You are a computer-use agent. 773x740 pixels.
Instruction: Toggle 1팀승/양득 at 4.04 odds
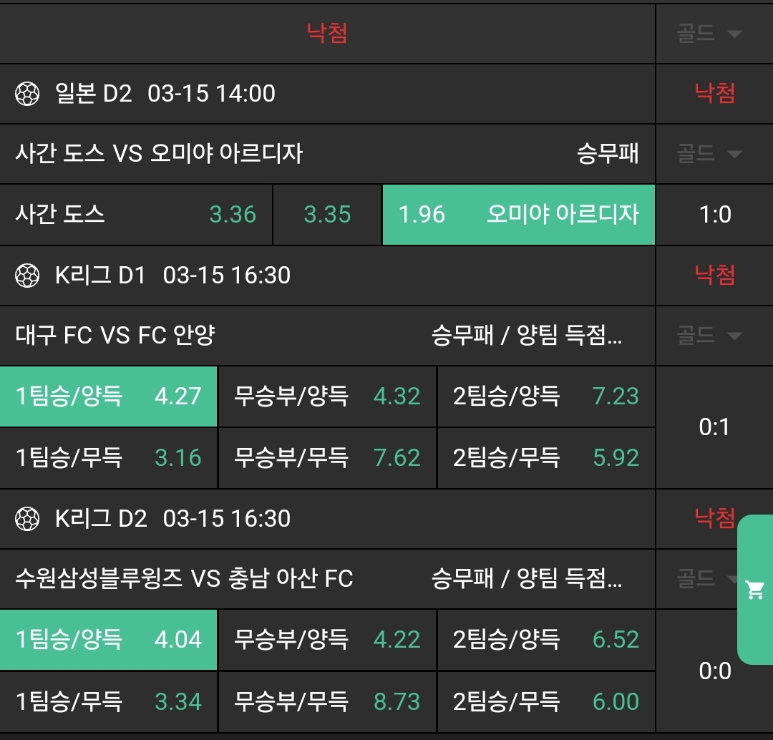(109, 640)
